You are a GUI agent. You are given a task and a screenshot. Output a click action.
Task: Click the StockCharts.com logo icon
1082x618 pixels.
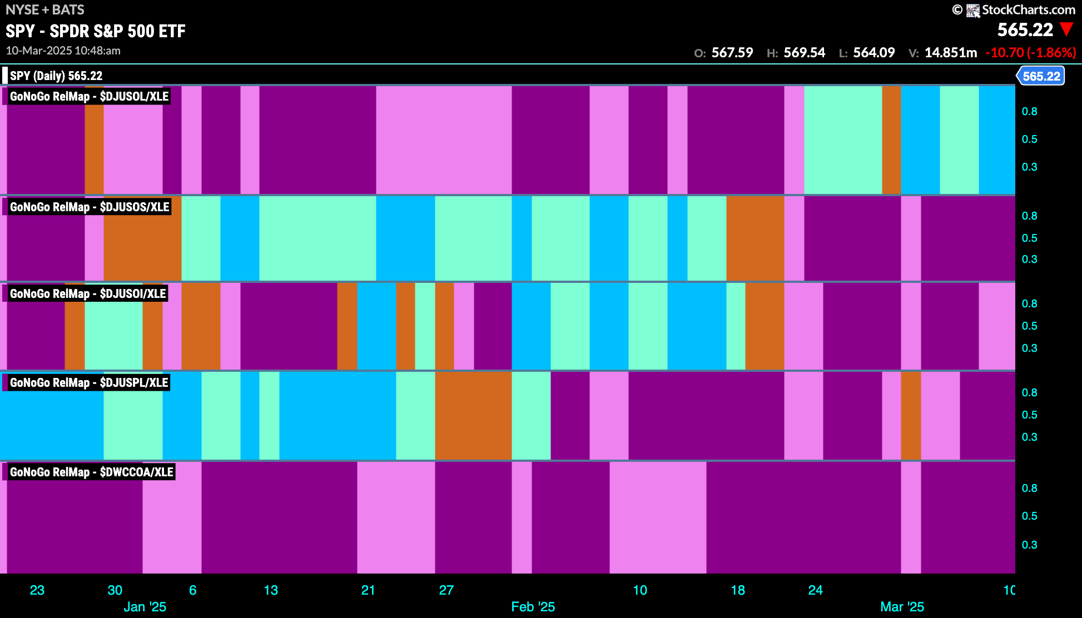pos(972,11)
